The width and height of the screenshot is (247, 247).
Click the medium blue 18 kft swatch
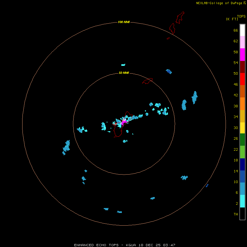click(x=242, y=176)
